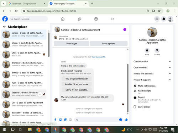Click the install app icon in address bar

pos(153,11)
